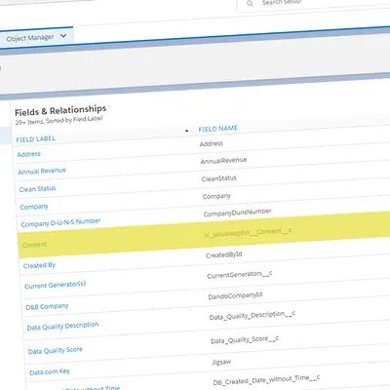Screen dimensions: 390x390
Task: Open the Current Generator(s) field link
Action: pyautogui.click(x=55, y=285)
